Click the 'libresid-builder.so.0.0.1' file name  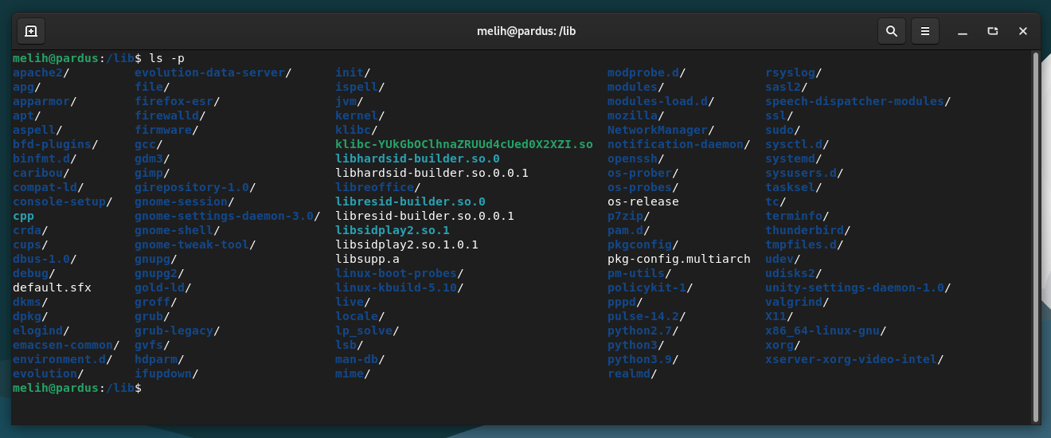tap(424, 216)
